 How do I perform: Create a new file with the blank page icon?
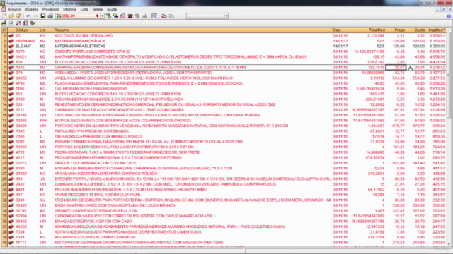(4, 16)
